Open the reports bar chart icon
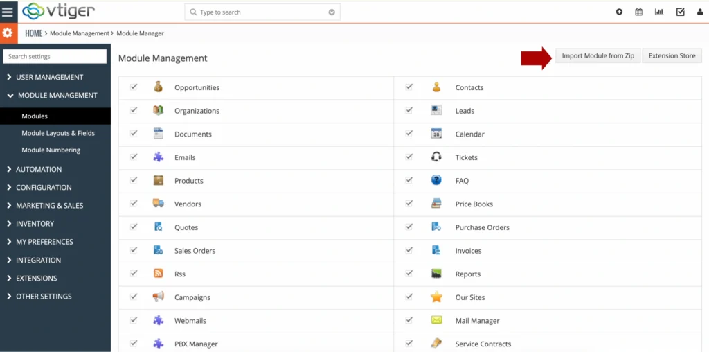 pos(659,12)
